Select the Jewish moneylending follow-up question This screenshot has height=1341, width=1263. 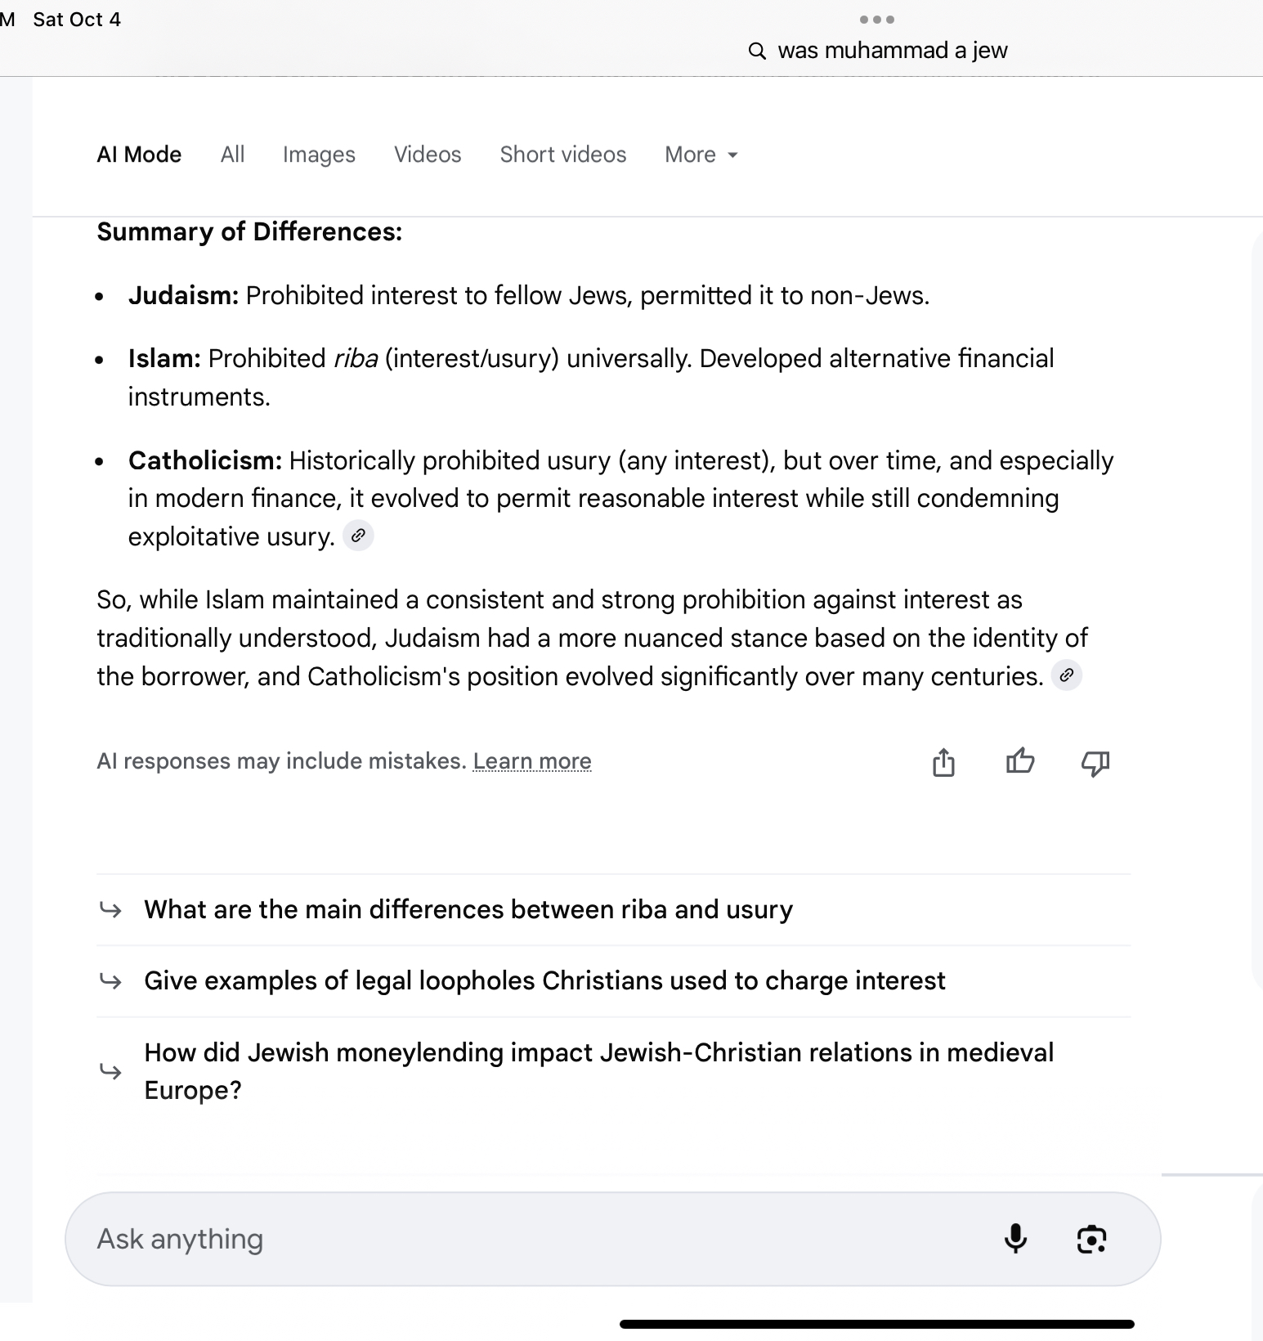(x=598, y=1070)
